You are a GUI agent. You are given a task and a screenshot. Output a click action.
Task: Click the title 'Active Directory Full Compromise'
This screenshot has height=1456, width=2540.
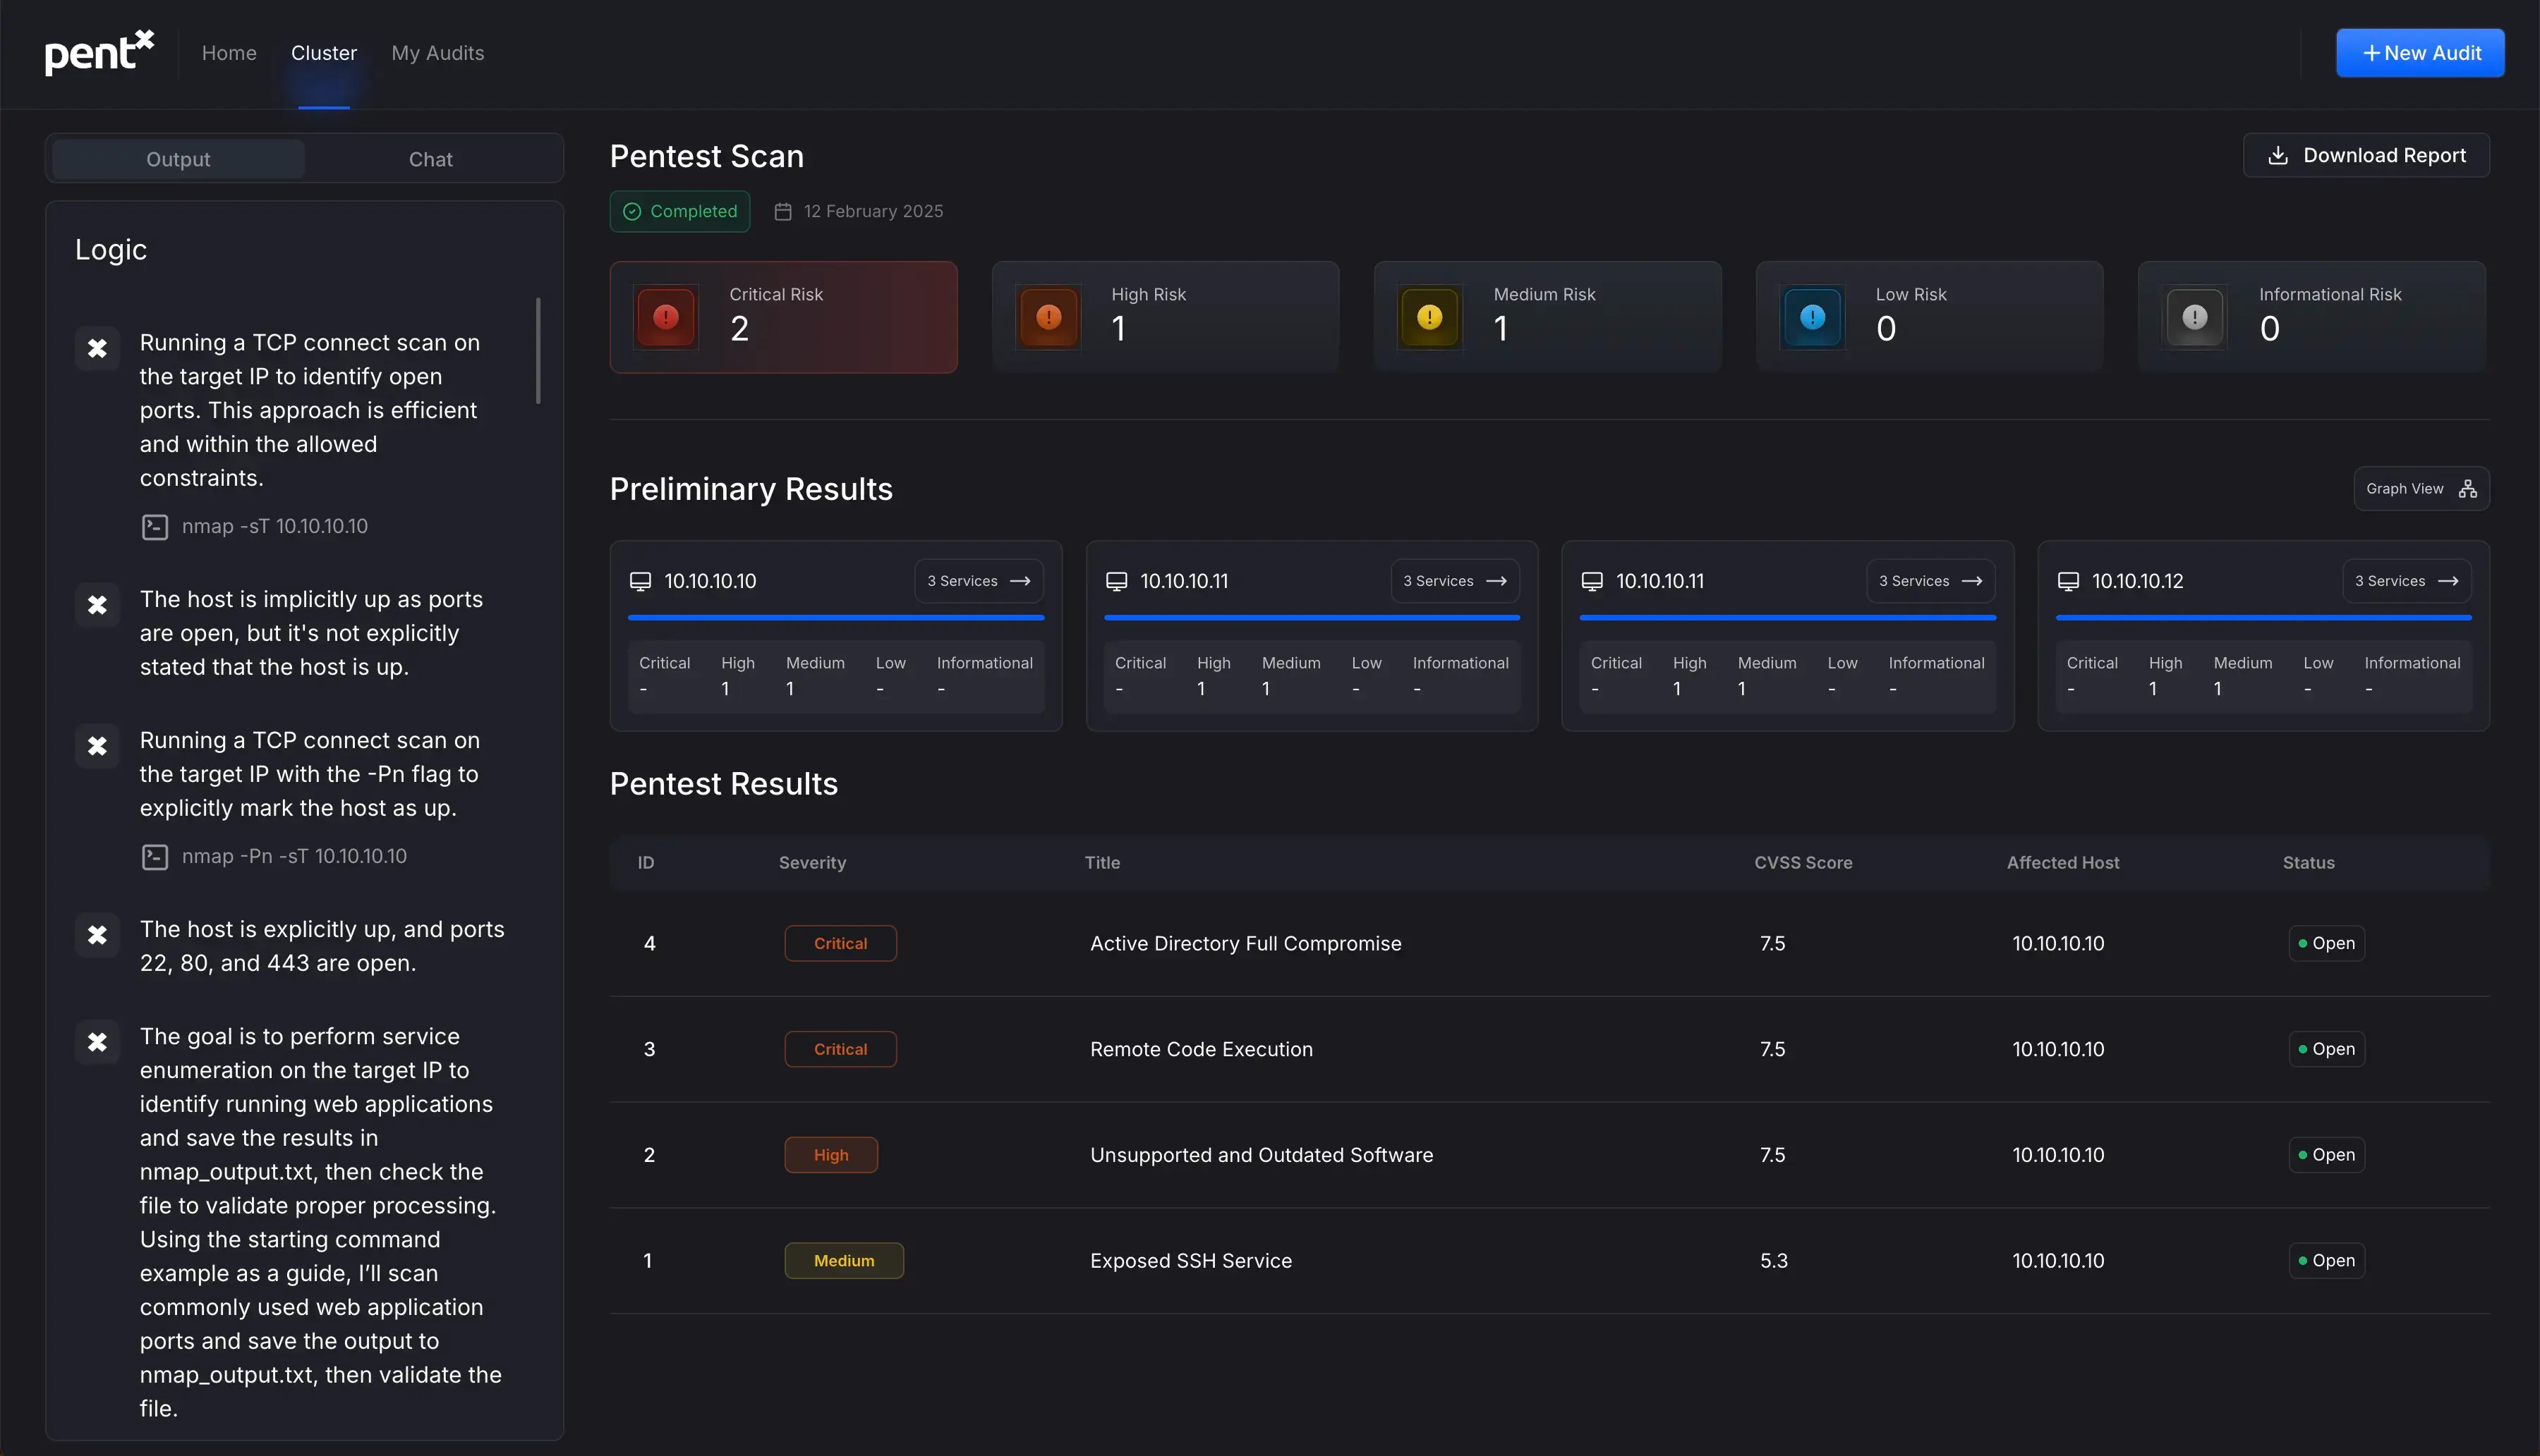tap(1245, 943)
